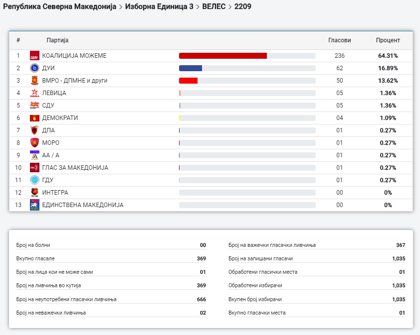Sort by Процент column header
The height and width of the screenshot is (335, 420).
click(388, 40)
